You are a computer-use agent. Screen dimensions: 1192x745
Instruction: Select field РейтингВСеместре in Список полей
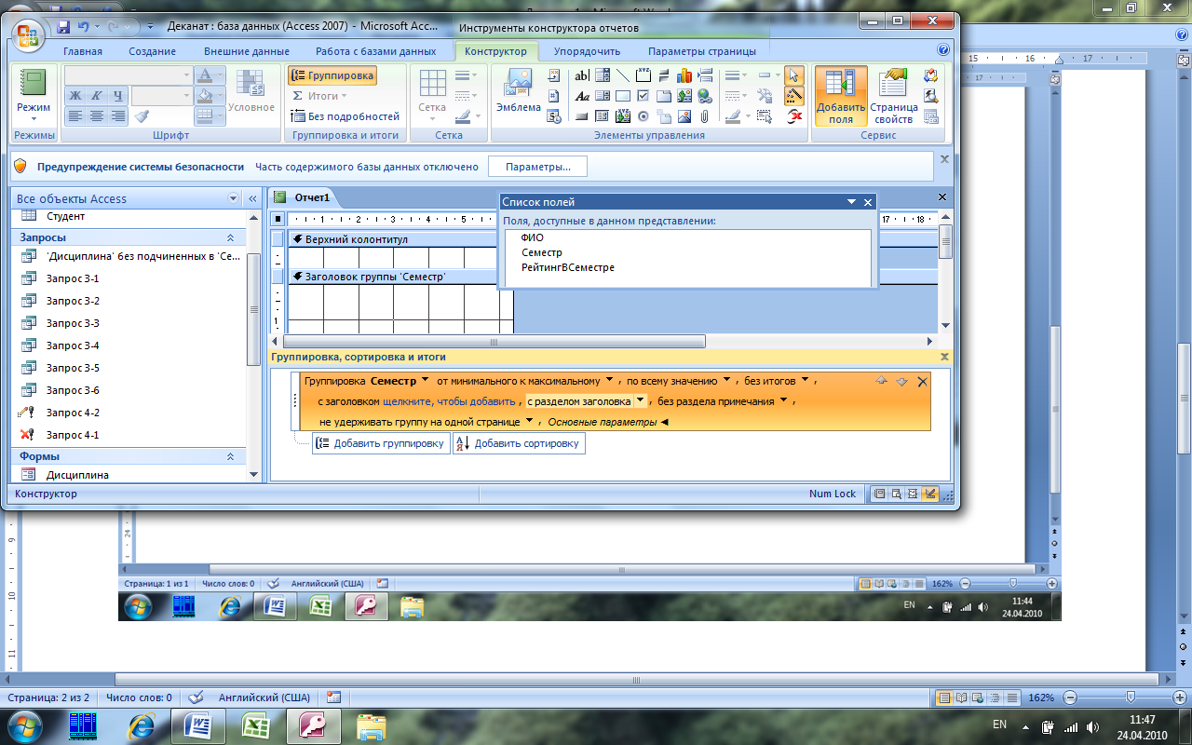(x=567, y=267)
